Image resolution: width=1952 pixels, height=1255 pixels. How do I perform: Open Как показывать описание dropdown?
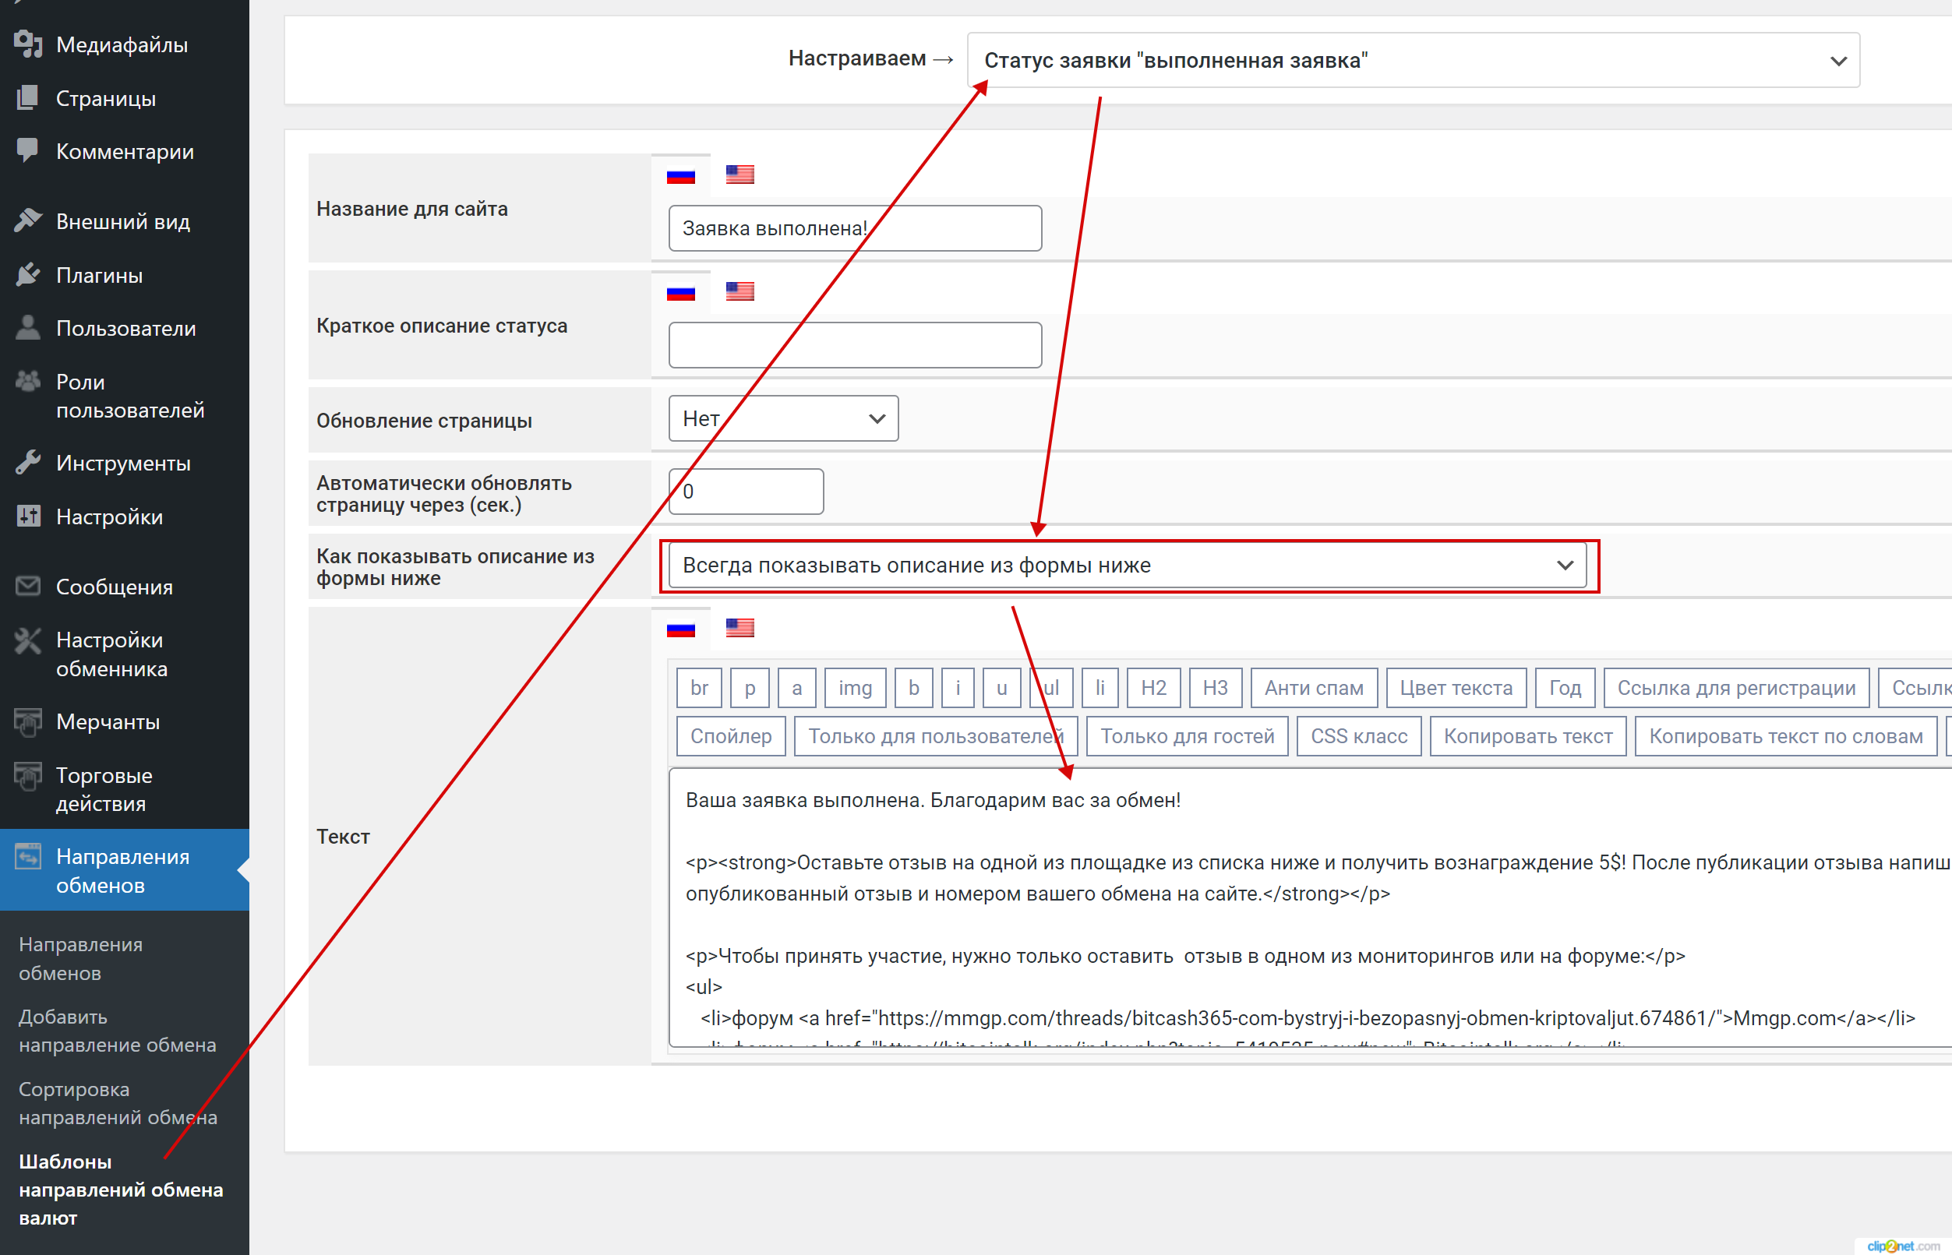(1126, 566)
